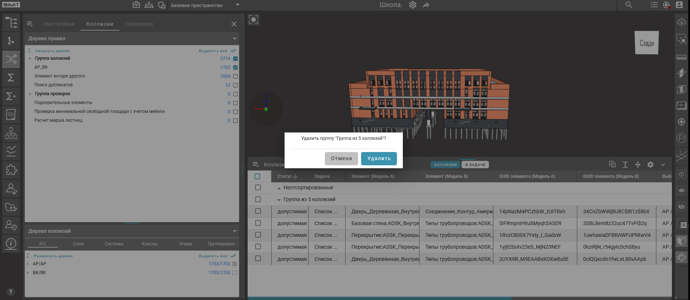Collapse the Группа коллизий tree node

pos(30,59)
